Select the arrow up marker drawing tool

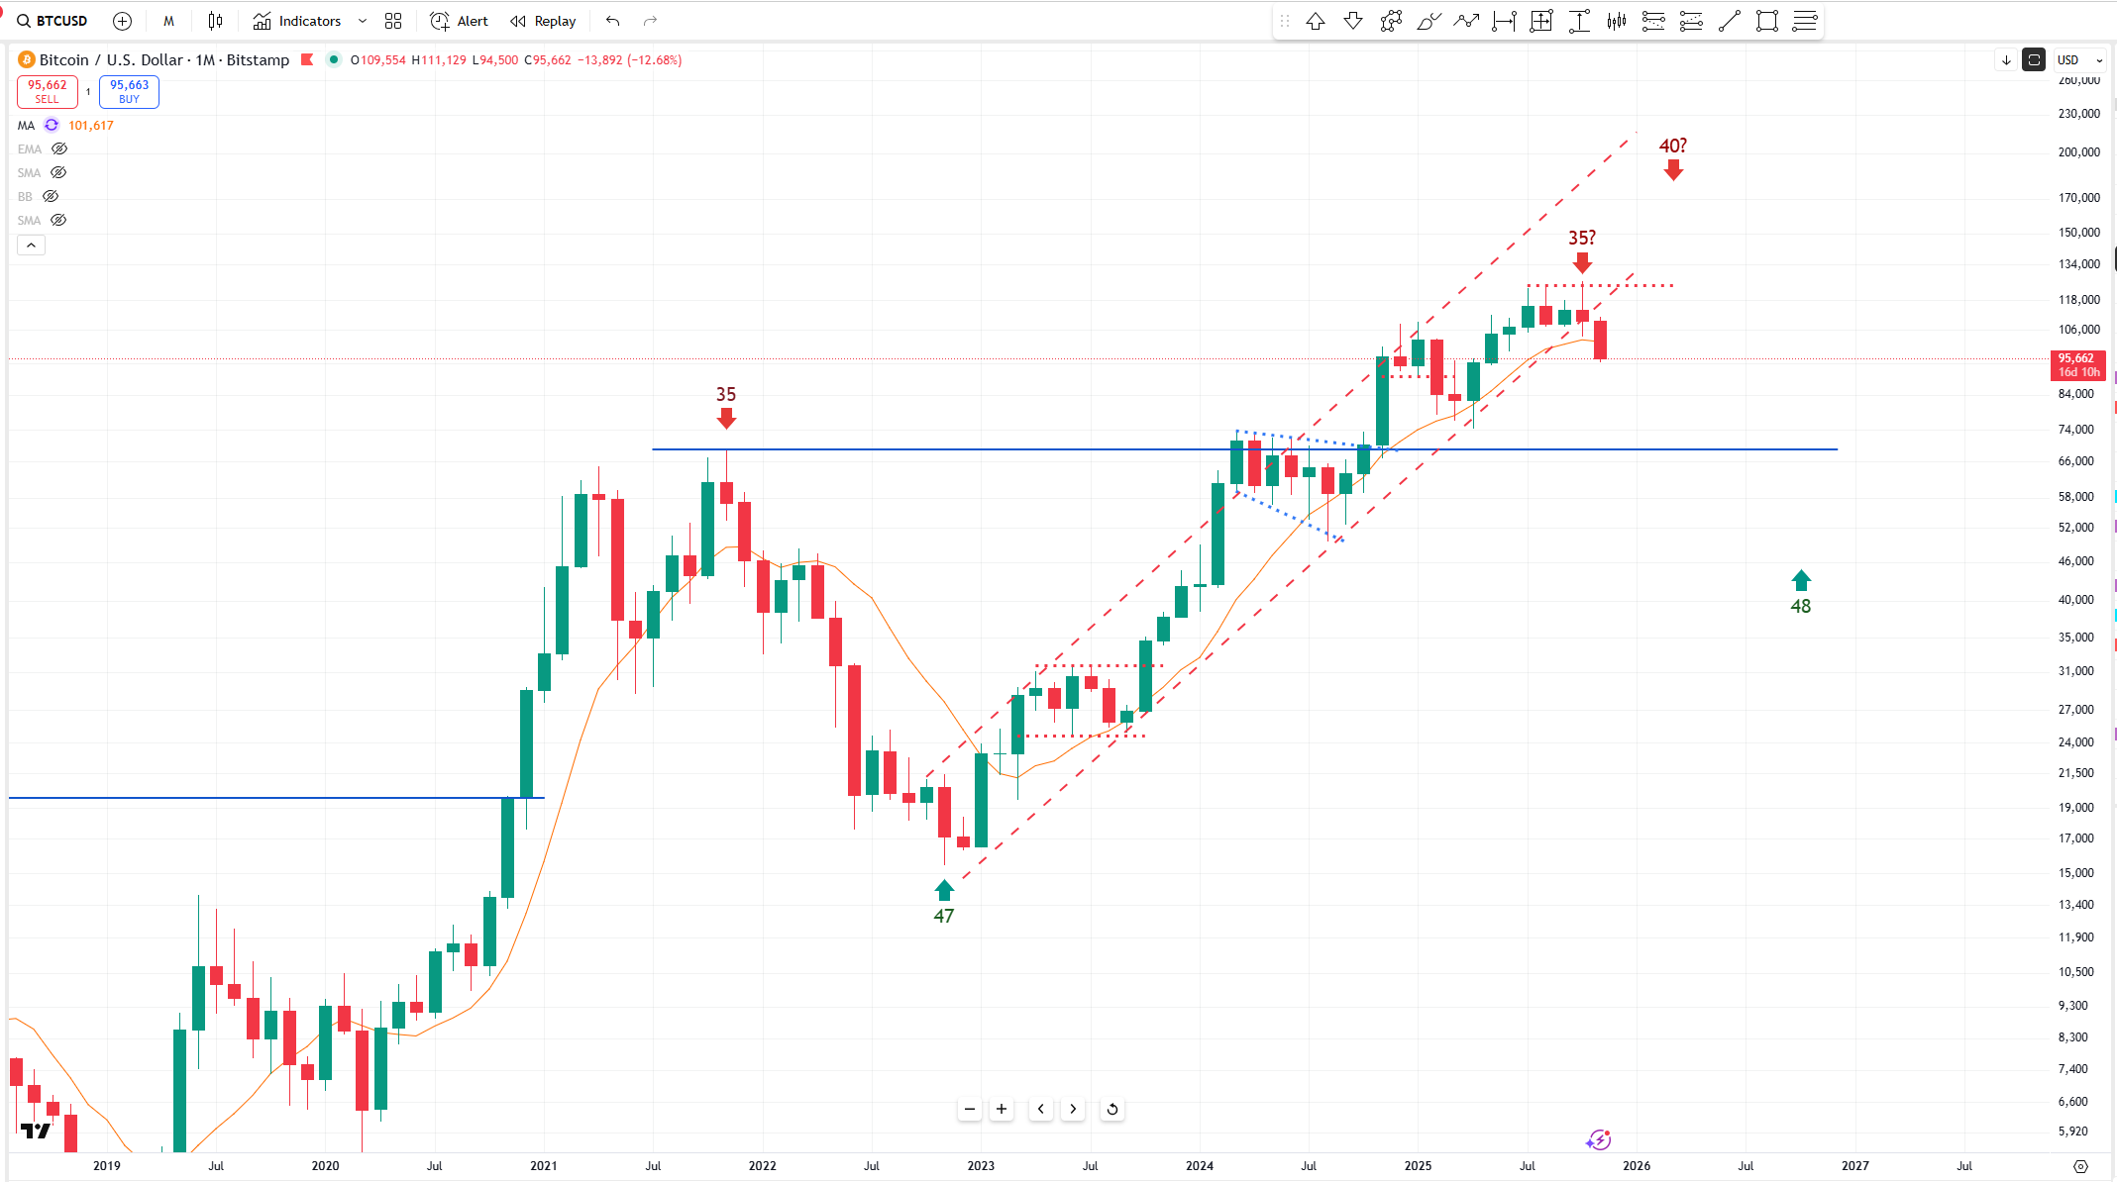[1316, 21]
